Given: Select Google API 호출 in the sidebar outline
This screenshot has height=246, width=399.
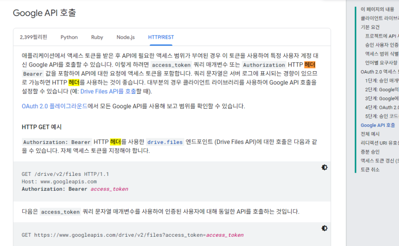Looking at the screenshot, I should (378, 125).
